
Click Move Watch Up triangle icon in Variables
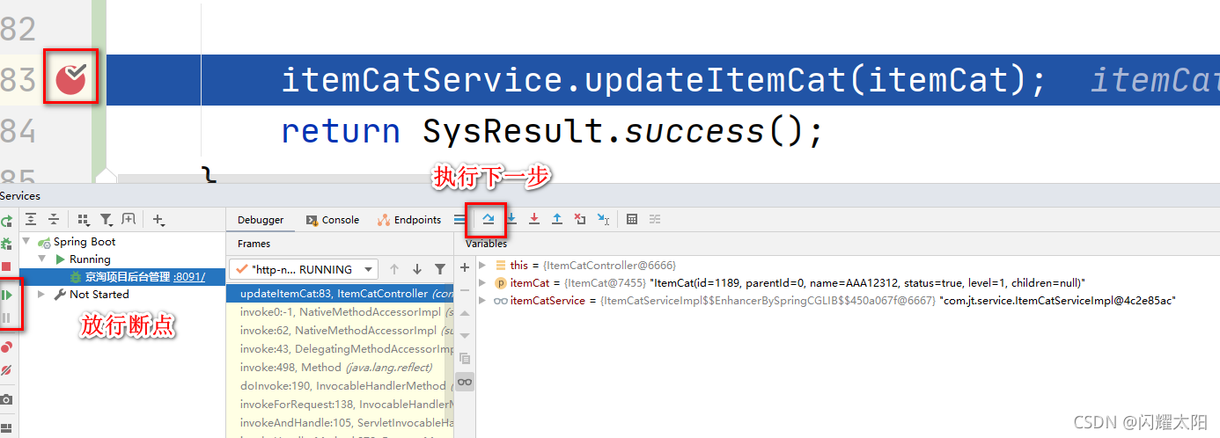465,314
